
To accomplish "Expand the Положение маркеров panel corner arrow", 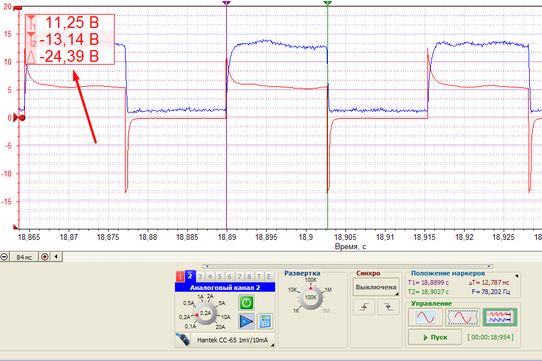I will click(x=517, y=276).
